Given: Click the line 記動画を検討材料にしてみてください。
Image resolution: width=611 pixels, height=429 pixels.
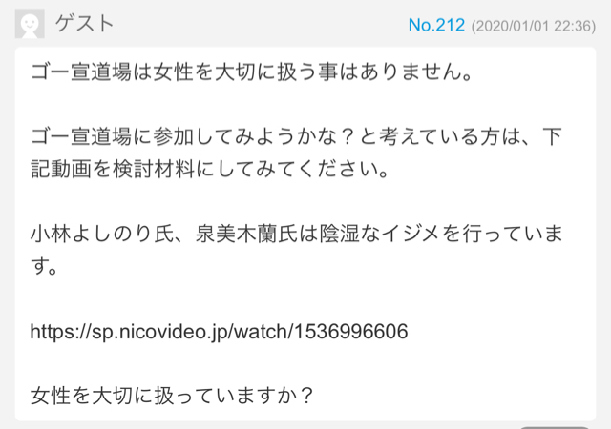Looking at the screenshot, I should (x=210, y=170).
